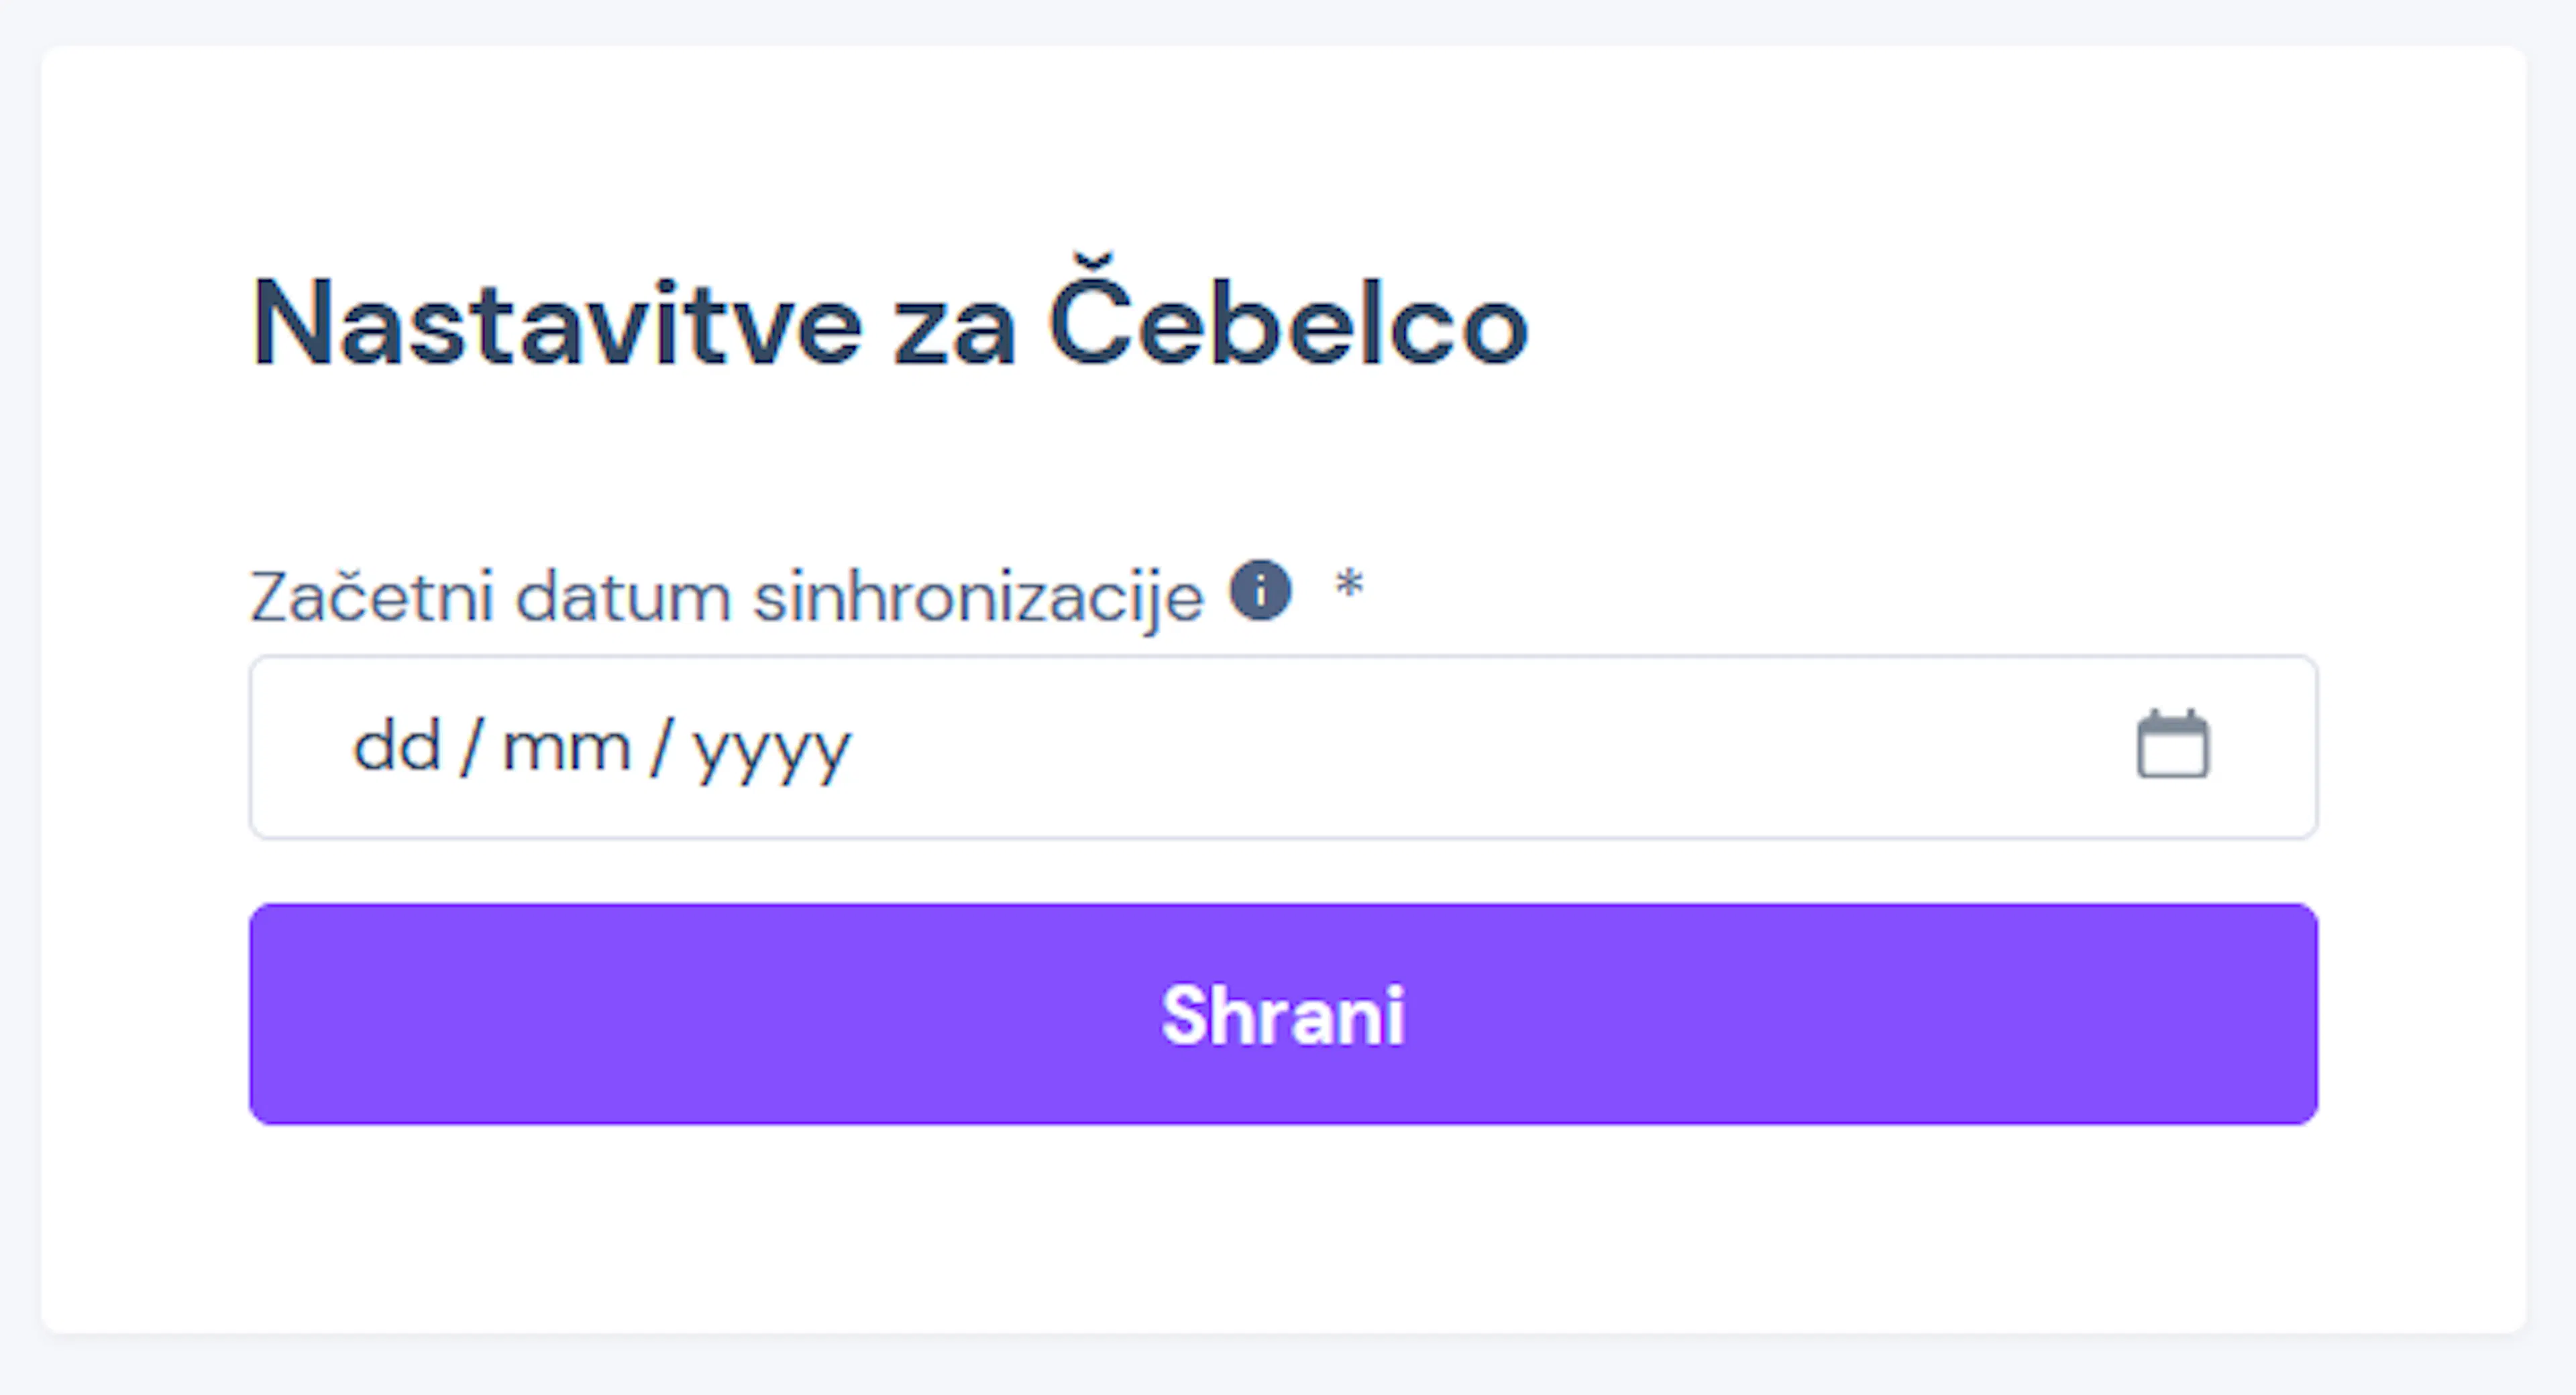Confirm the sync start date by clicking Shrani
The image size is (2576, 1395).
(1283, 1016)
